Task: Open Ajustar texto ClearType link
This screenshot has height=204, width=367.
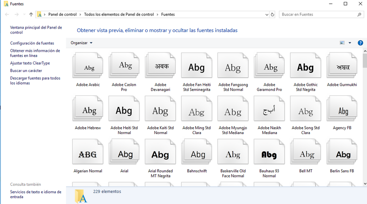Action: pyautogui.click(x=30, y=63)
